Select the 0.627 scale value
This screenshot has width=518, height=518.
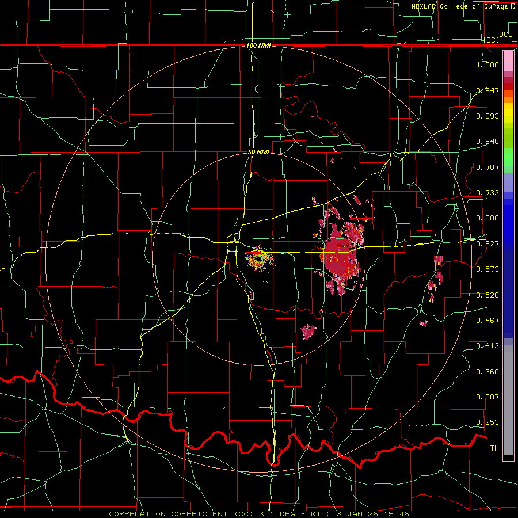[x=487, y=244]
